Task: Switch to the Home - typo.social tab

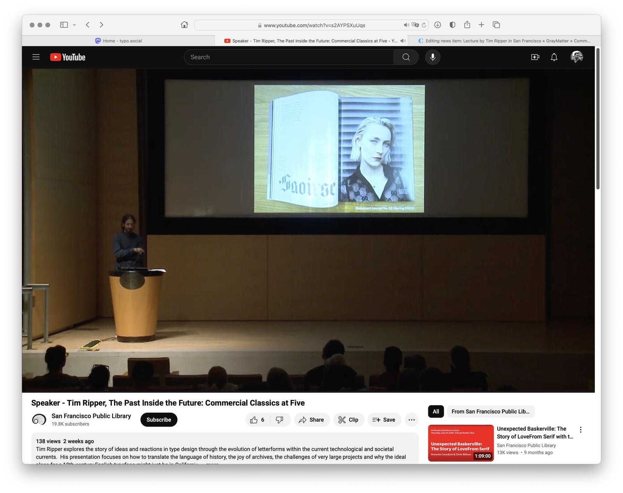Action: pos(118,41)
